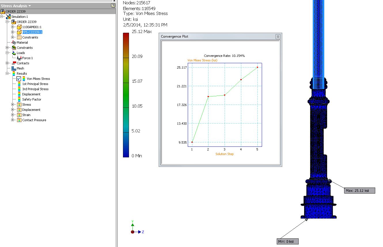
Task: Expand the Stress results folder
Action: (13, 105)
